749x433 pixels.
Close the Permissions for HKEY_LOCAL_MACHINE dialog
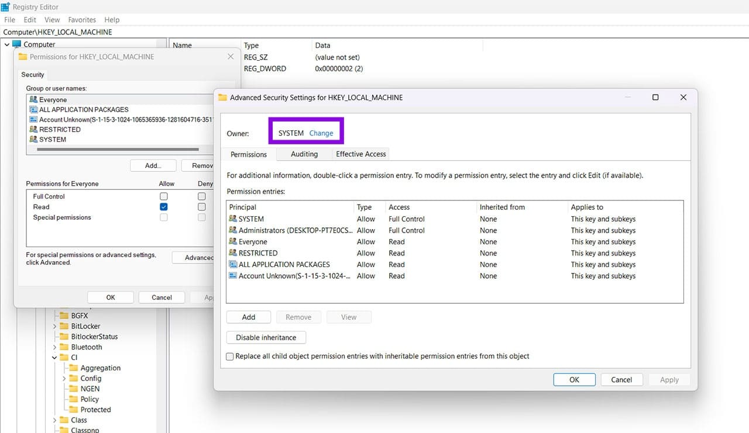(231, 57)
